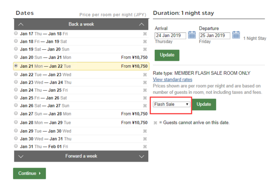Click Update button below arrival date
The height and width of the screenshot is (183, 279).
pyautogui.click(x=167, y=55)
